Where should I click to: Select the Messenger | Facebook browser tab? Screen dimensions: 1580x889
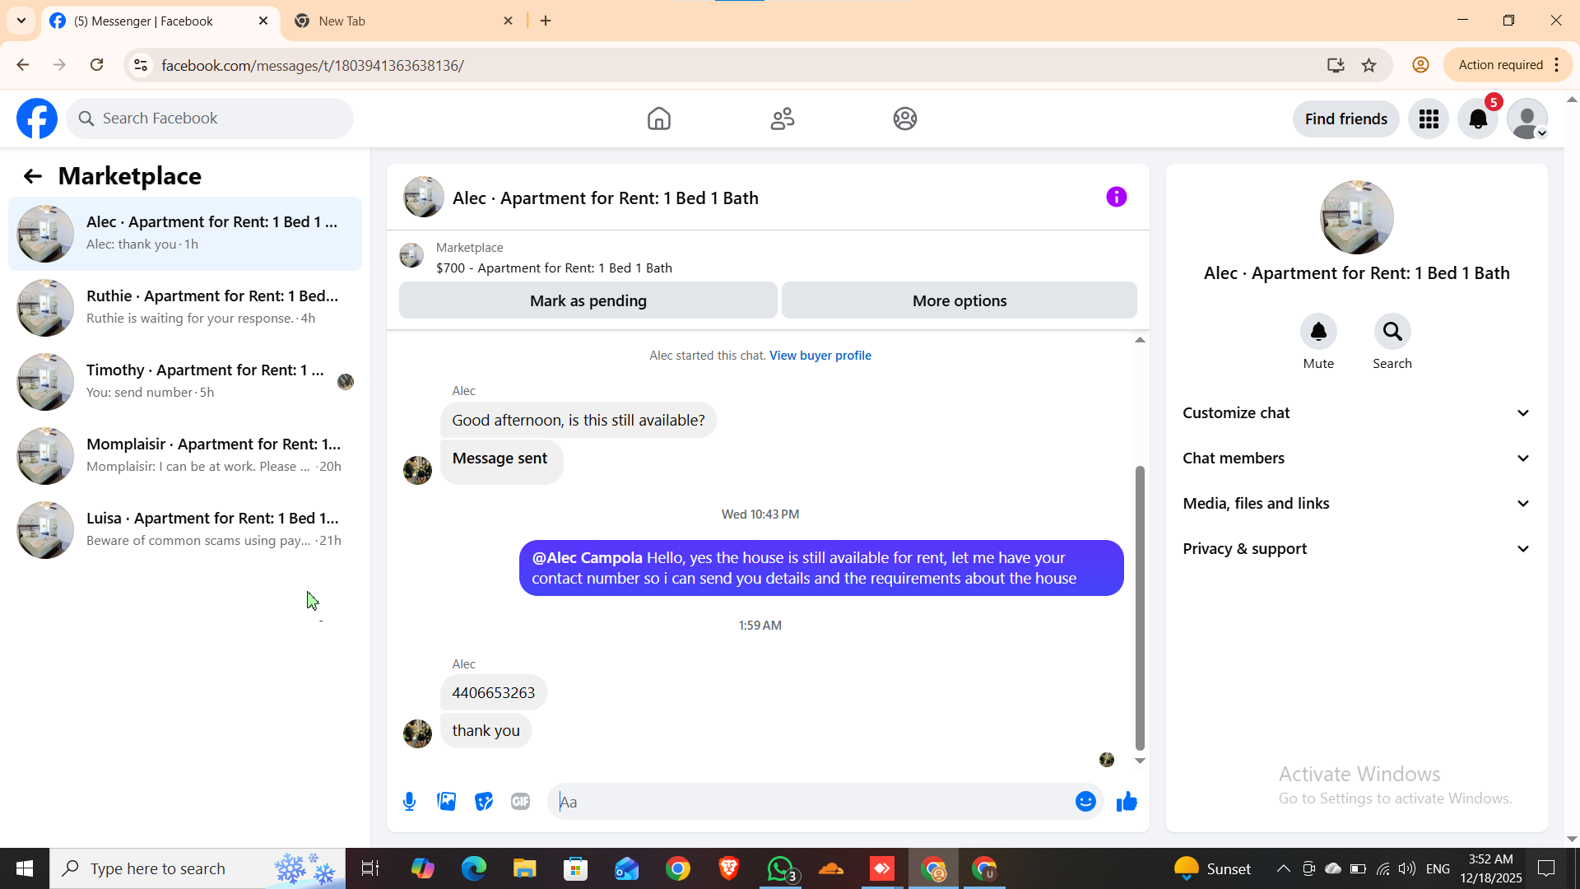tap(159, 21)
